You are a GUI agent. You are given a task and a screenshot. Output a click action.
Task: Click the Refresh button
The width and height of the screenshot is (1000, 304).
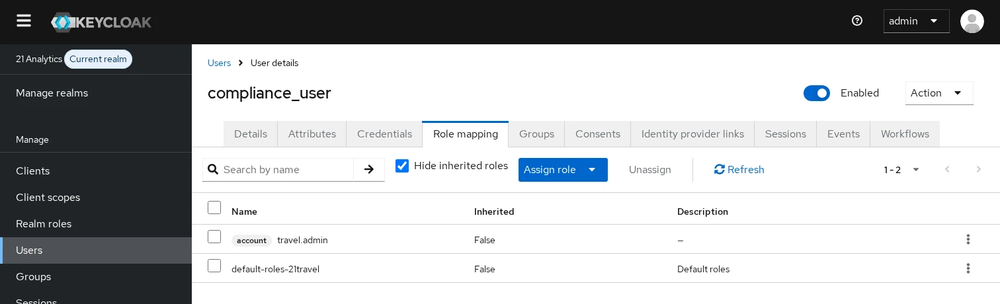click(x=739, y=170)
